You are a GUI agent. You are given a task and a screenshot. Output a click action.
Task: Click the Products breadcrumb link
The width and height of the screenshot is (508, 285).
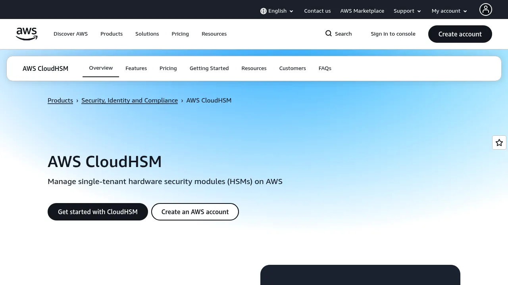click(60, 101)
